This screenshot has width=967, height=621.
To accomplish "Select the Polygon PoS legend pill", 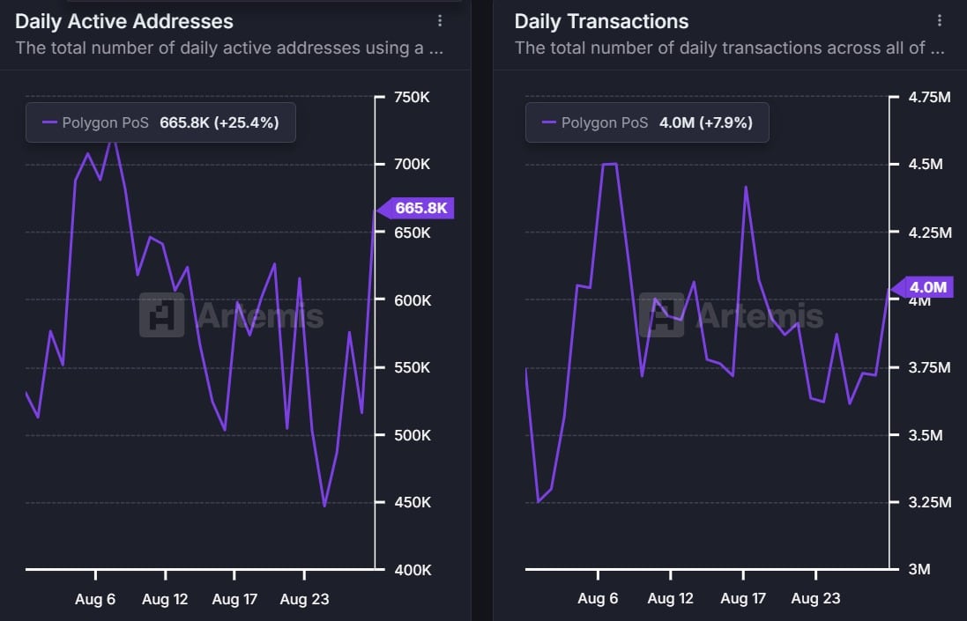I will (x=160, y=122).
